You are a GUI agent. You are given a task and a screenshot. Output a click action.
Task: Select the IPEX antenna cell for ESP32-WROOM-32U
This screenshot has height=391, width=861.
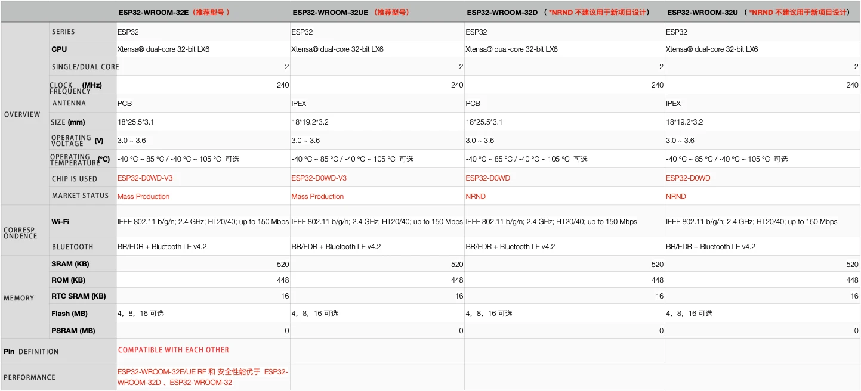[x=673, y=104]
